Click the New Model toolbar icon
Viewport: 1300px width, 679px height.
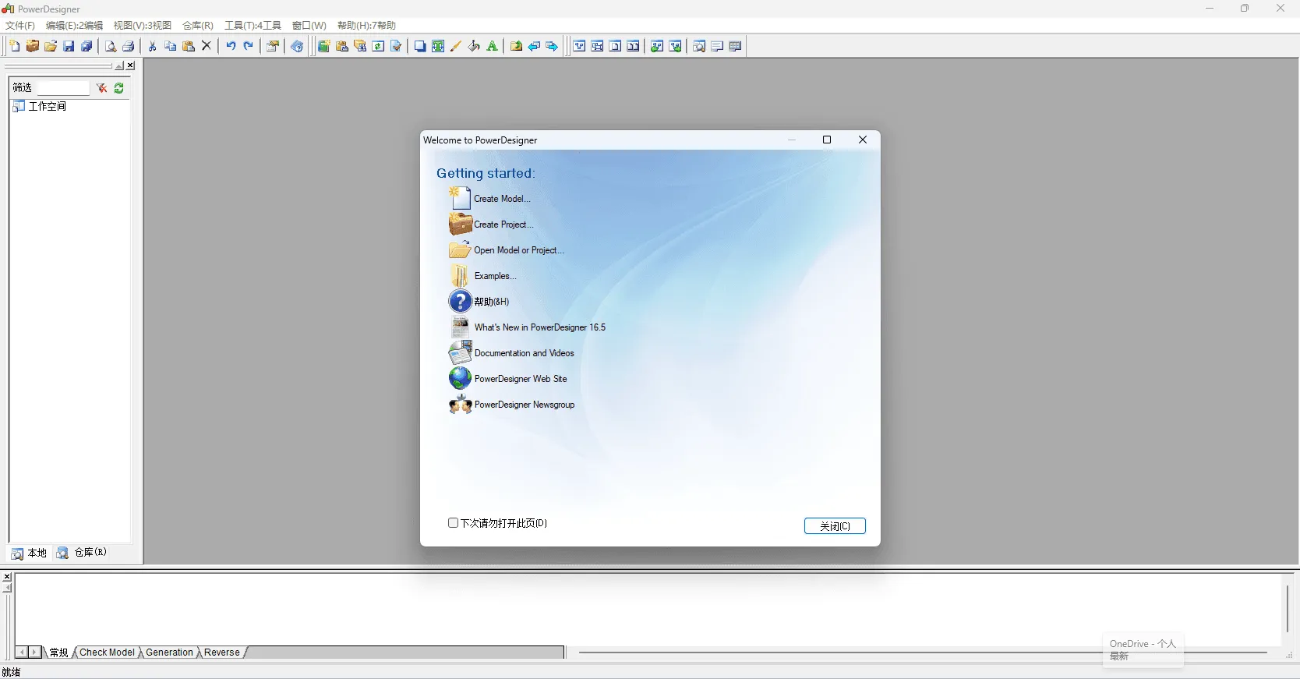(x=15, y=46)
